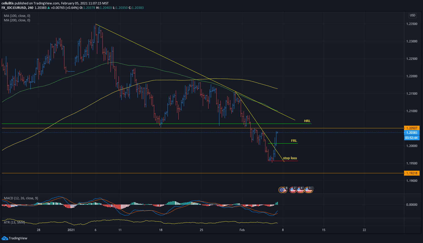This screenshot has height=243, width=423.
Task: Click the orange 1.20507 price label
Action: 412,128
